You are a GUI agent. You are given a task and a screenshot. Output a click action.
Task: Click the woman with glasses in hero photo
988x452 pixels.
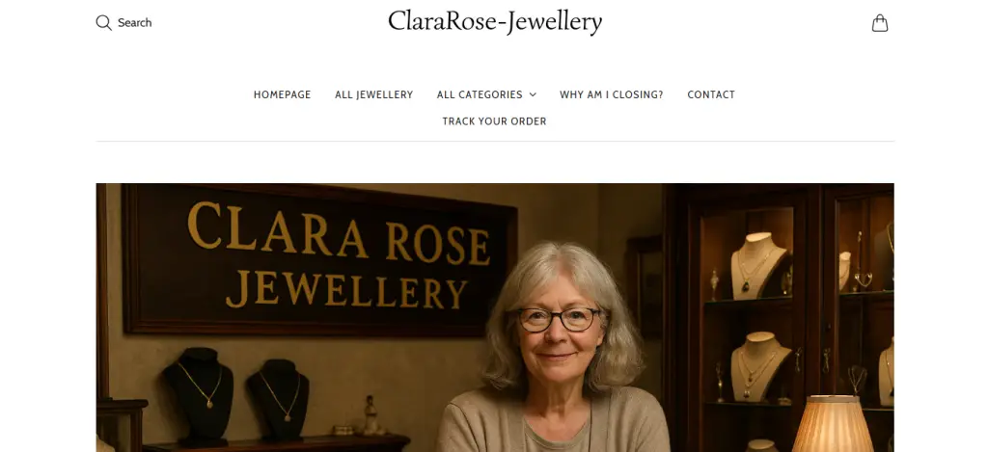pos(554,348)
